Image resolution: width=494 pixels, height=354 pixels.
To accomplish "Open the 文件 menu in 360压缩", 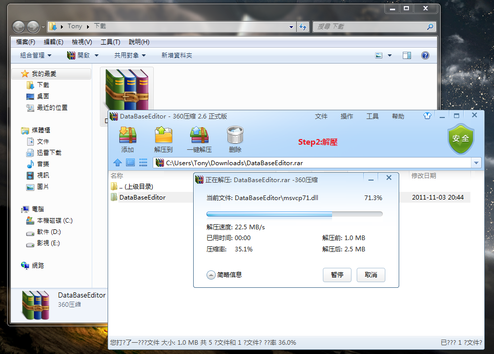I will coord(321,116).
